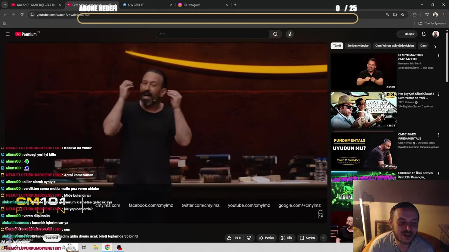
Task: Open media controls icon in Chrome toolbar
Action: point(427,15)
